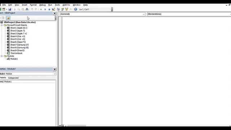Click the Cut scissors icon

point(15,9)
